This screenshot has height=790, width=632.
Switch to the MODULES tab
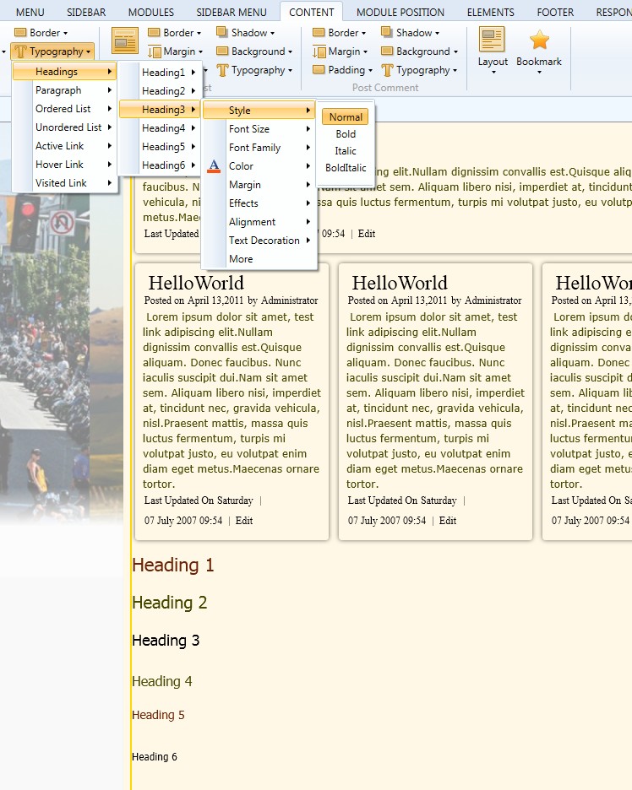tap(150, 13)
